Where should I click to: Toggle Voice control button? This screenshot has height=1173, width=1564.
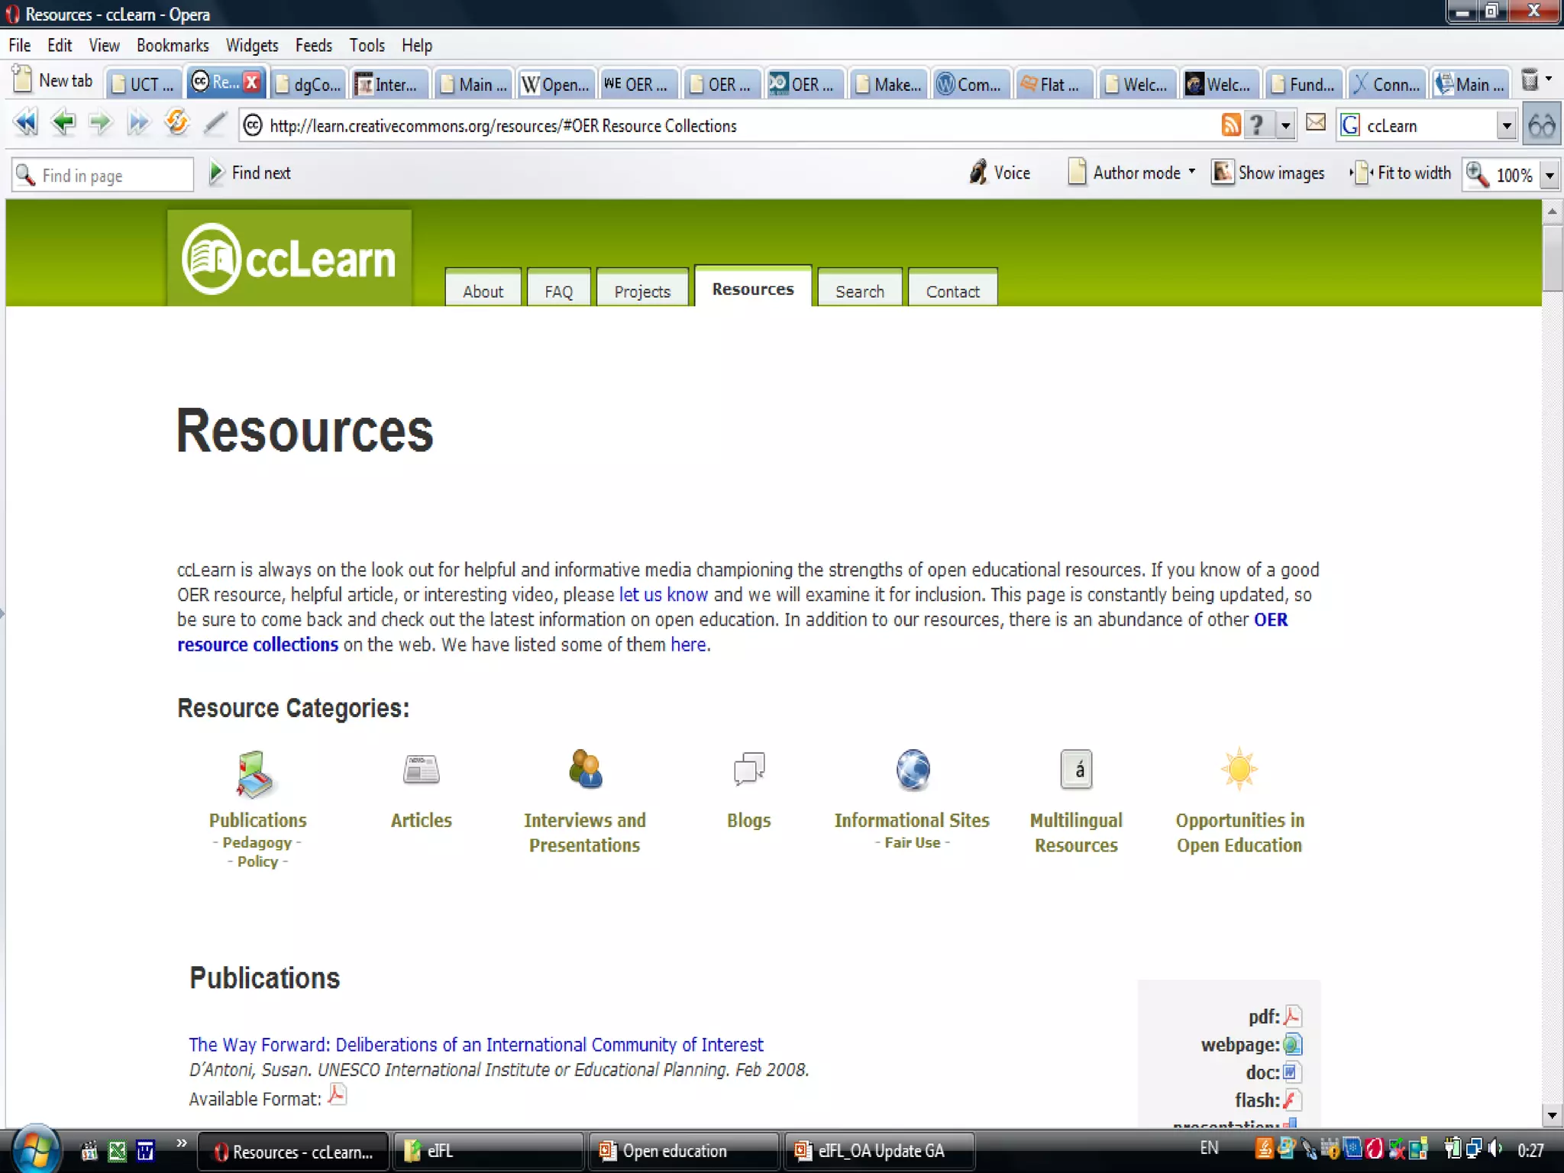(1000, 173)
